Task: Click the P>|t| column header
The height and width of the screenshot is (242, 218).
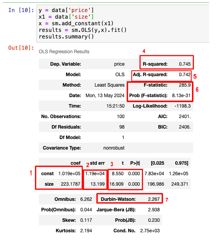Action: pos(135,163)
